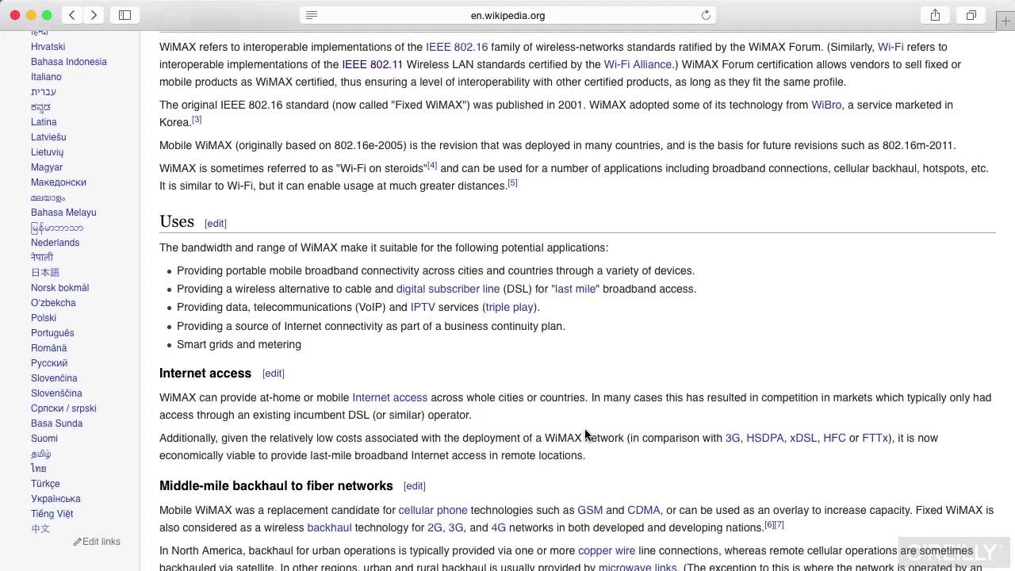Open the xDSL link
The height and width of the screenshot is (571, 1015).
click(x=803, y=438)
